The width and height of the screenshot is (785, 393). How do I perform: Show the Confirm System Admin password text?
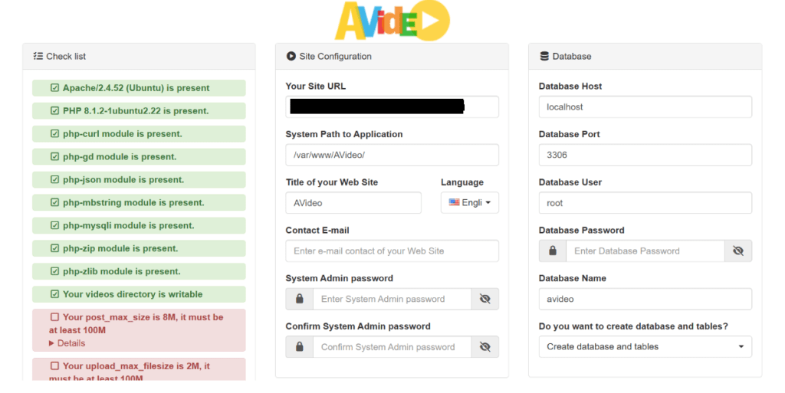point(484,347)
